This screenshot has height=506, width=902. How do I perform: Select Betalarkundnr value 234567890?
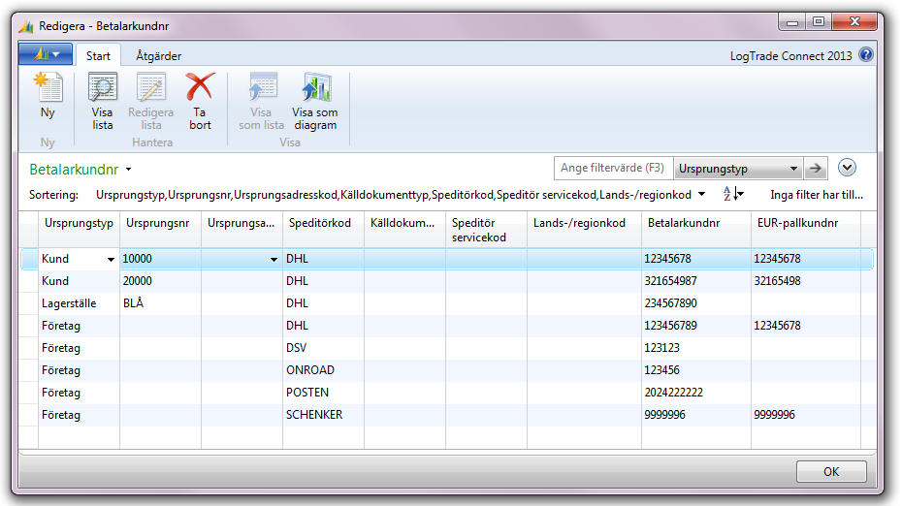pyautogui.click(x=696, y=303)
